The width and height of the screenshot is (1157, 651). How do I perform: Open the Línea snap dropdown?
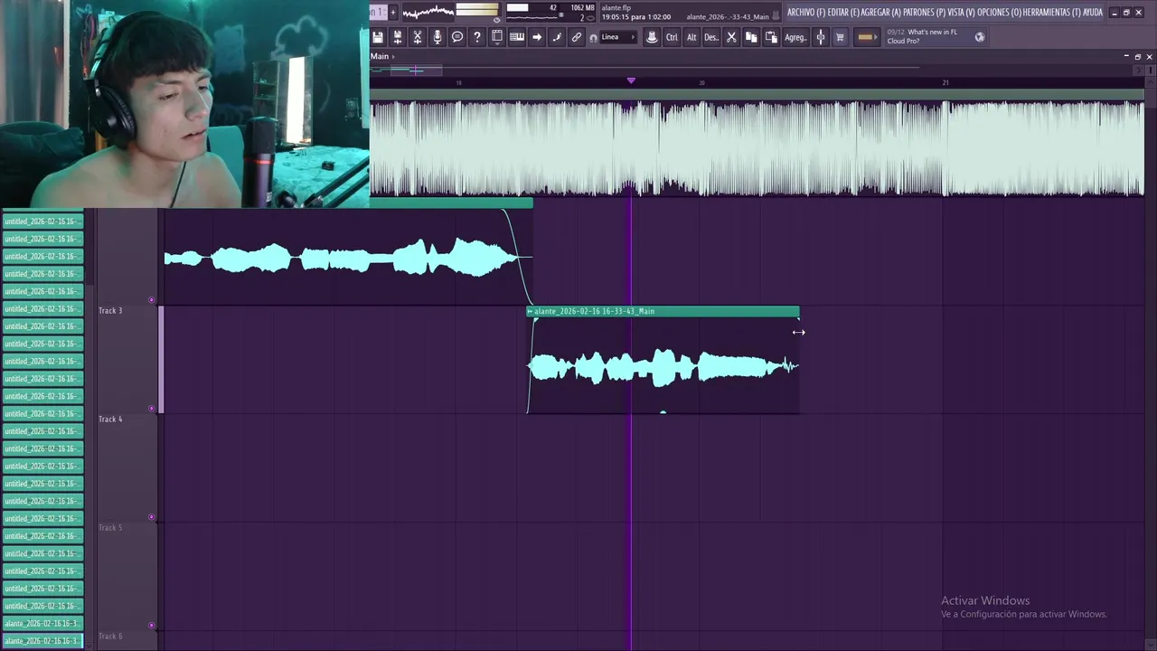coord(618,37)
